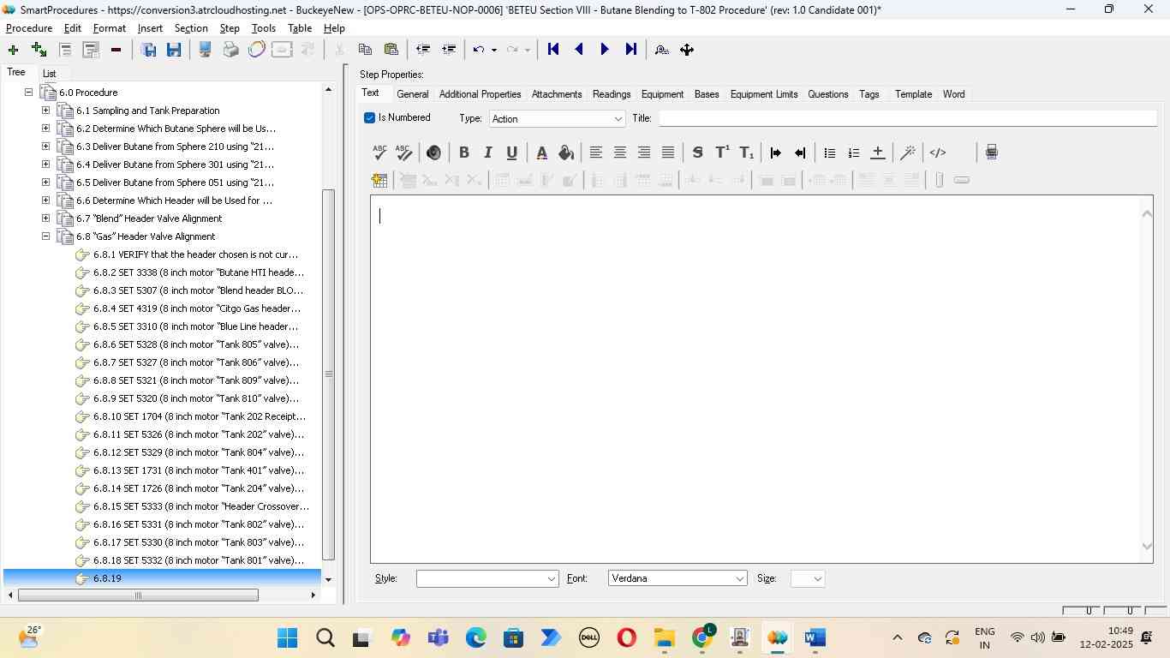The width and height of the screenshot is (1170, 658).
Task: Click the undo arrow icon
Action: tap(479, 50)
